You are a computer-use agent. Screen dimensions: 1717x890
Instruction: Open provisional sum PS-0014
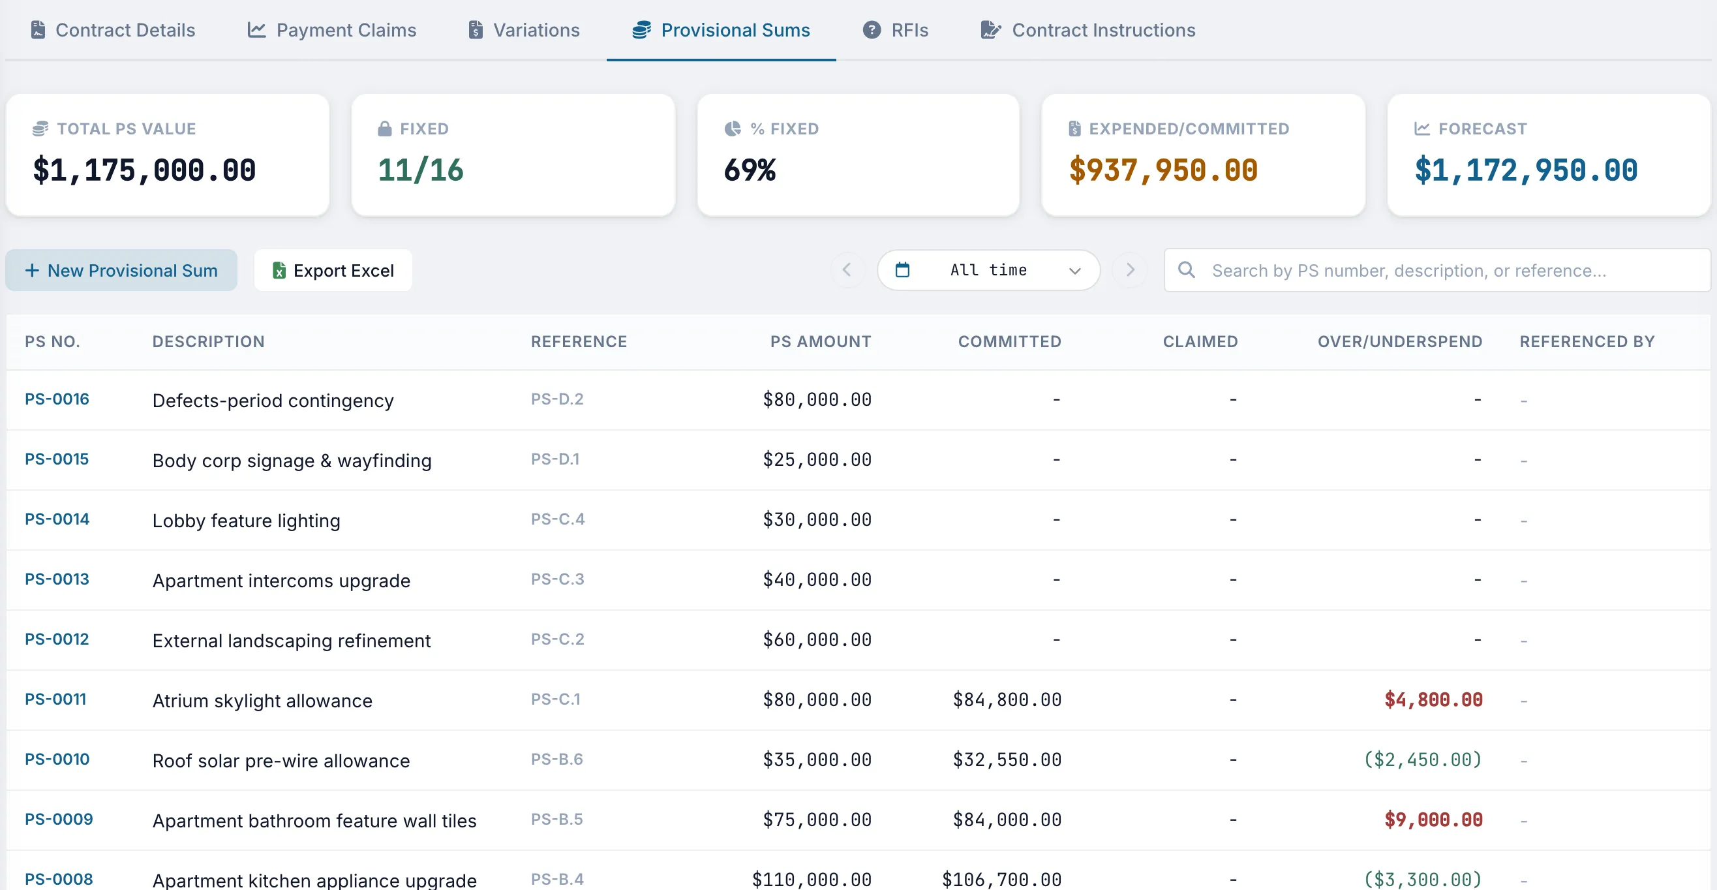pos(57,519)
